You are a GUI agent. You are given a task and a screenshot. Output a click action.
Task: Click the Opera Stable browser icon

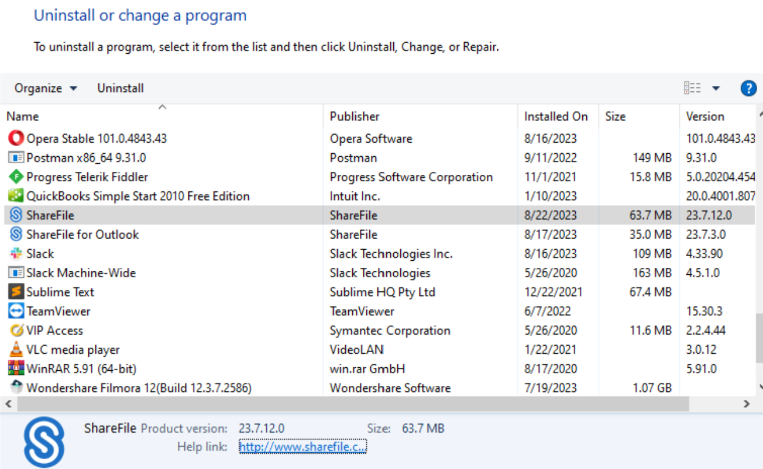(16, 139)
